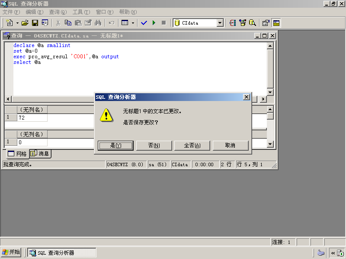Click the SQL 查询分析器 taskbar button
This screenshot has width=346, height=259.
(x=62, y=253)
